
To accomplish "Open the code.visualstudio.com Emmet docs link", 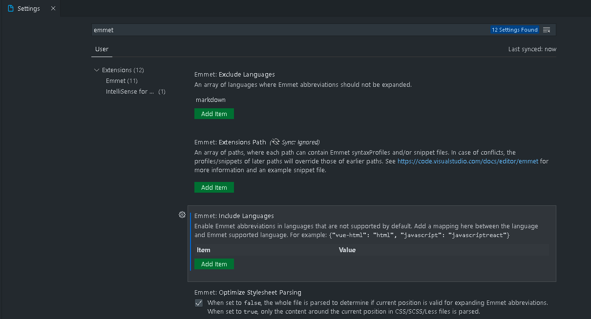I will pyautogui.click(x=467, y=161).
